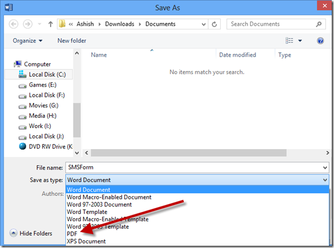The width and height of the screenshot is (334, 248).
Task: Open the Work (I:) drive
Action: 40,126
